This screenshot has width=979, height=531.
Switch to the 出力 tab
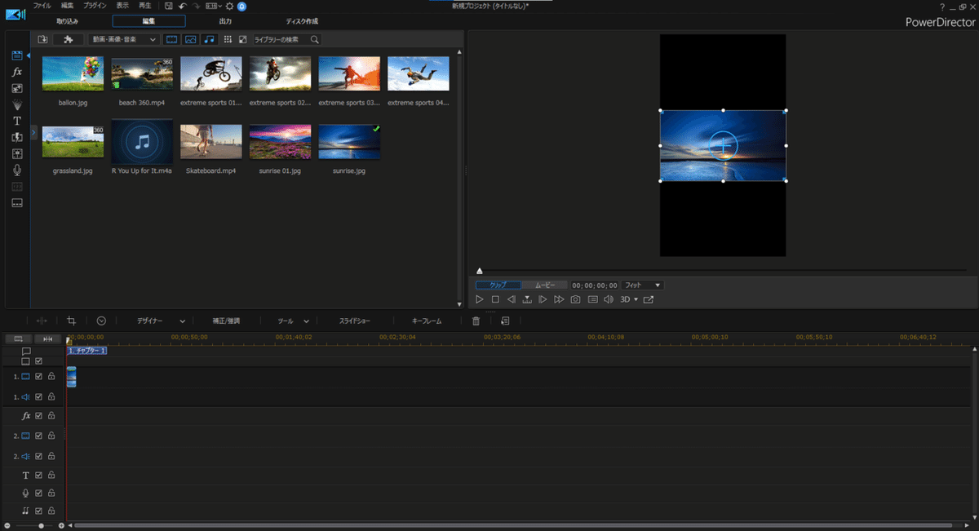[226, 21]
